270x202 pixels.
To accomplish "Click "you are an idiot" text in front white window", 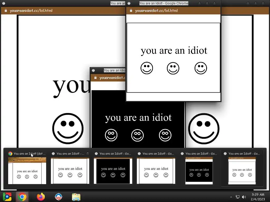I will pyautogui.click(x=174, y=51).
